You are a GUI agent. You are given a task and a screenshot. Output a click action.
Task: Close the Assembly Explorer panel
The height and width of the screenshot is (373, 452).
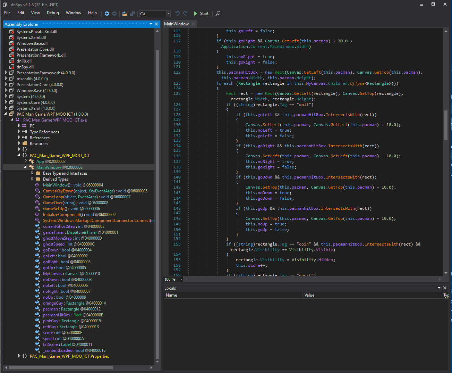(x=156, y=24)
